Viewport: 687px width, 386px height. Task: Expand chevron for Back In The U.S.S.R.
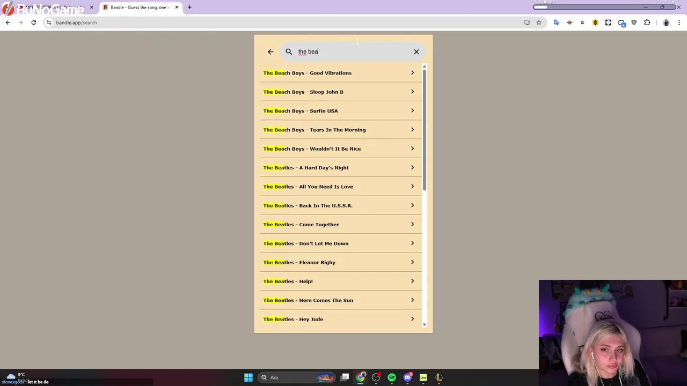(x=412, y=205)
